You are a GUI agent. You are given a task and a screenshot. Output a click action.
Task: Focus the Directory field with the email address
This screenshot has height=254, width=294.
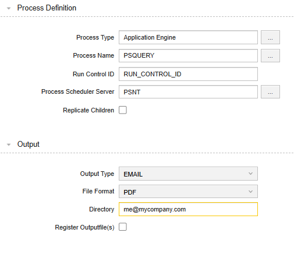188,209
